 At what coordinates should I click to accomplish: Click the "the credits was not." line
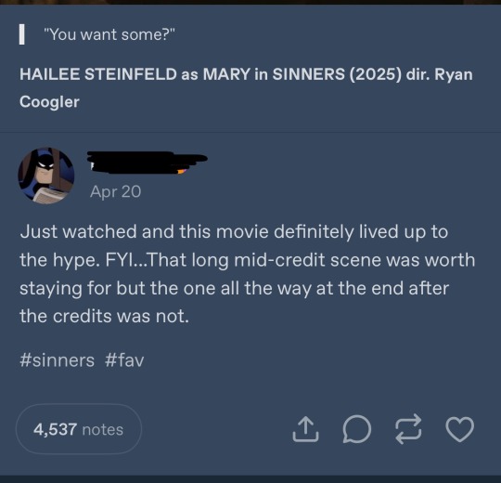(x=104, y=316)
